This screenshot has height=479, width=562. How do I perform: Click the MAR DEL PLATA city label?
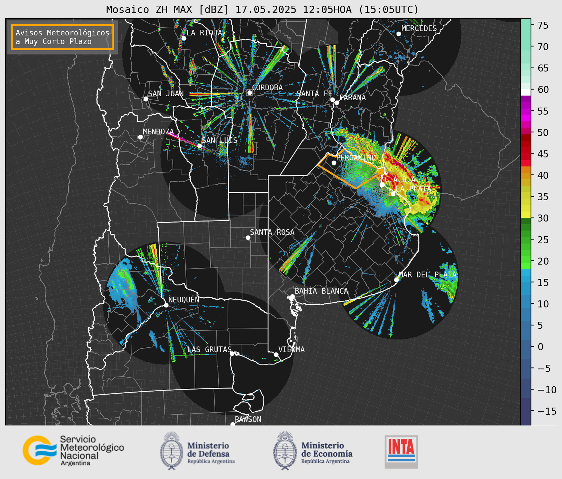pos(427,274)
